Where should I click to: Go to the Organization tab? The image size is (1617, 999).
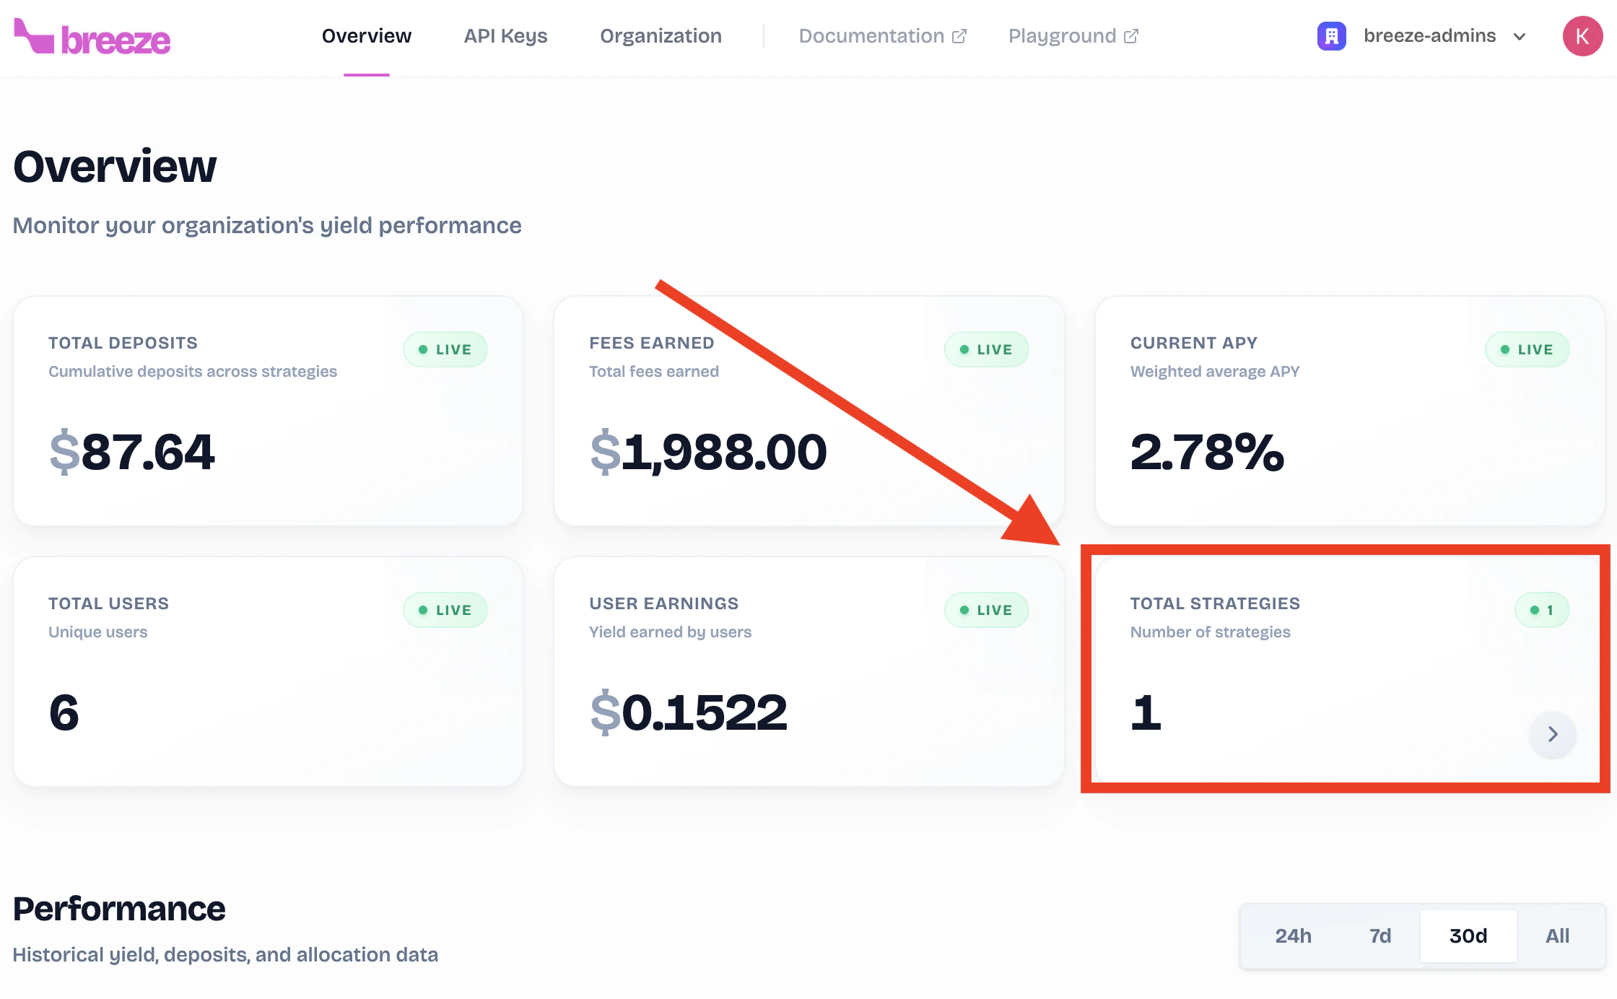click(661, 36)
